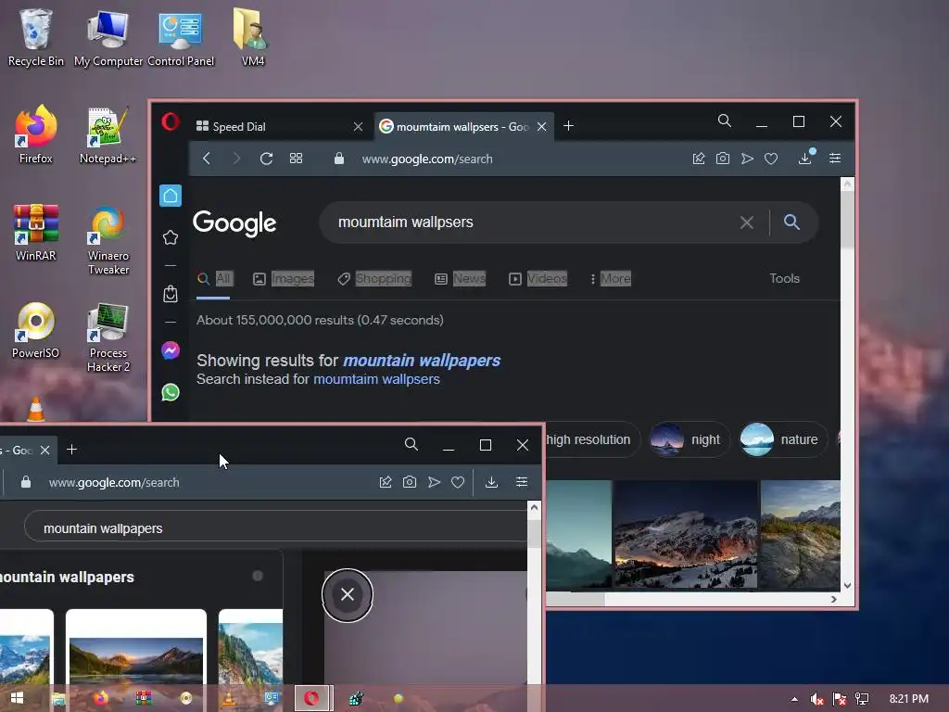Click the search tabs magnifier in the back window title bar
Screen dimensions: 949x712
725,121
